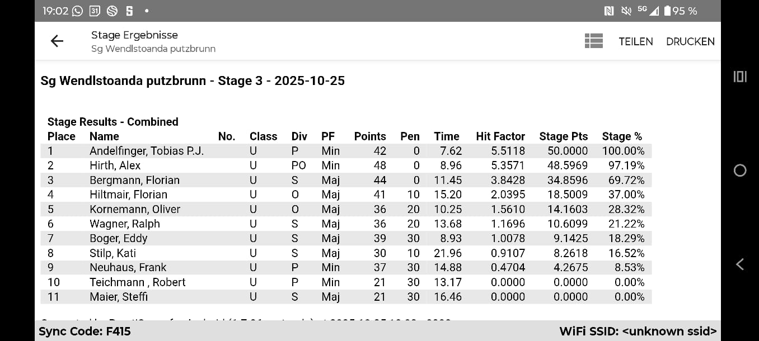Tap the calendar 31 notification icon
The image size is (759, 341).
[95, 11]
